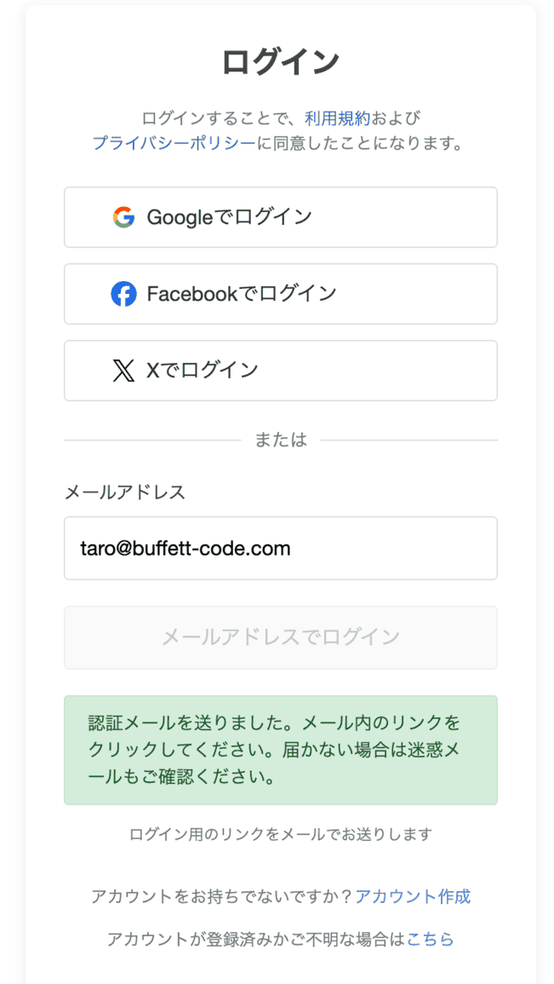The width and height of the screenshot is (554, 984).
Task: Click the email address input field
Action: 280,548
